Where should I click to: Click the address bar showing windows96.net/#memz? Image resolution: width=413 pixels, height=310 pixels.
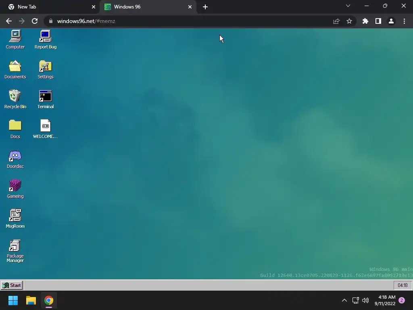tap(200, 21)
